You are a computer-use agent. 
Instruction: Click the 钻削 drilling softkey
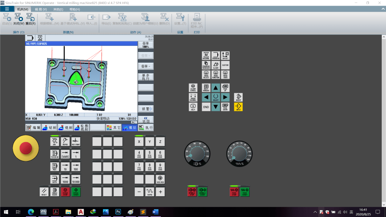click(49, 127)
